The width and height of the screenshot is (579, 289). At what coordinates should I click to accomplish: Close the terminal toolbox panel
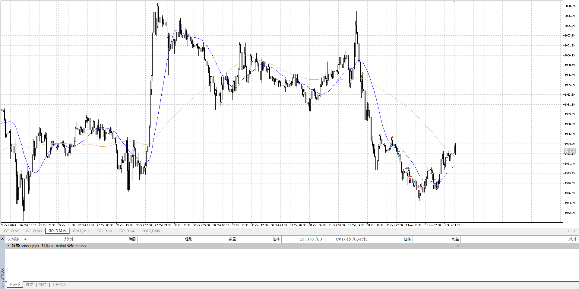click(2, 239)
